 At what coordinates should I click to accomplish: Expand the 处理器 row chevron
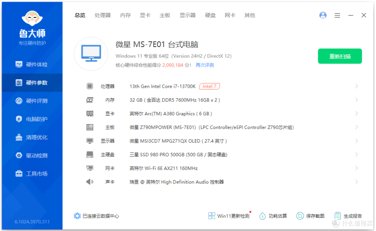357,86
